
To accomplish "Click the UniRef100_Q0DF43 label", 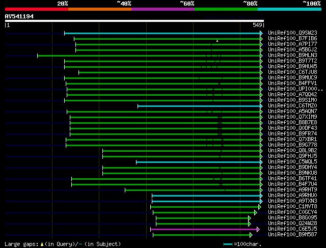I will (292, 128).
